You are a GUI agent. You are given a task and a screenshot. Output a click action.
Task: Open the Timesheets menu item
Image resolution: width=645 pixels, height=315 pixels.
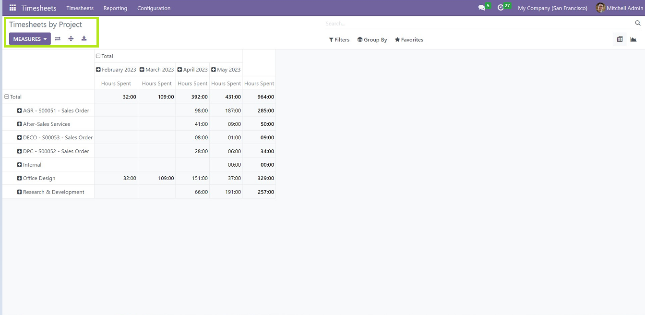(x=80, y=8)
